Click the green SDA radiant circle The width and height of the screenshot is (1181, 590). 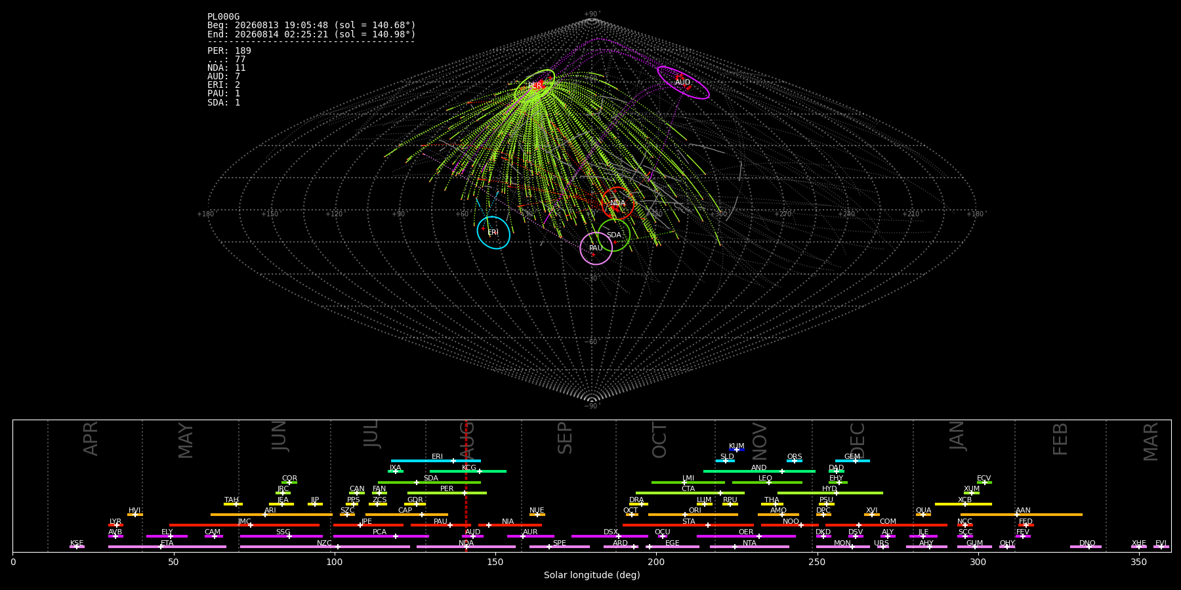pos(614,235)
